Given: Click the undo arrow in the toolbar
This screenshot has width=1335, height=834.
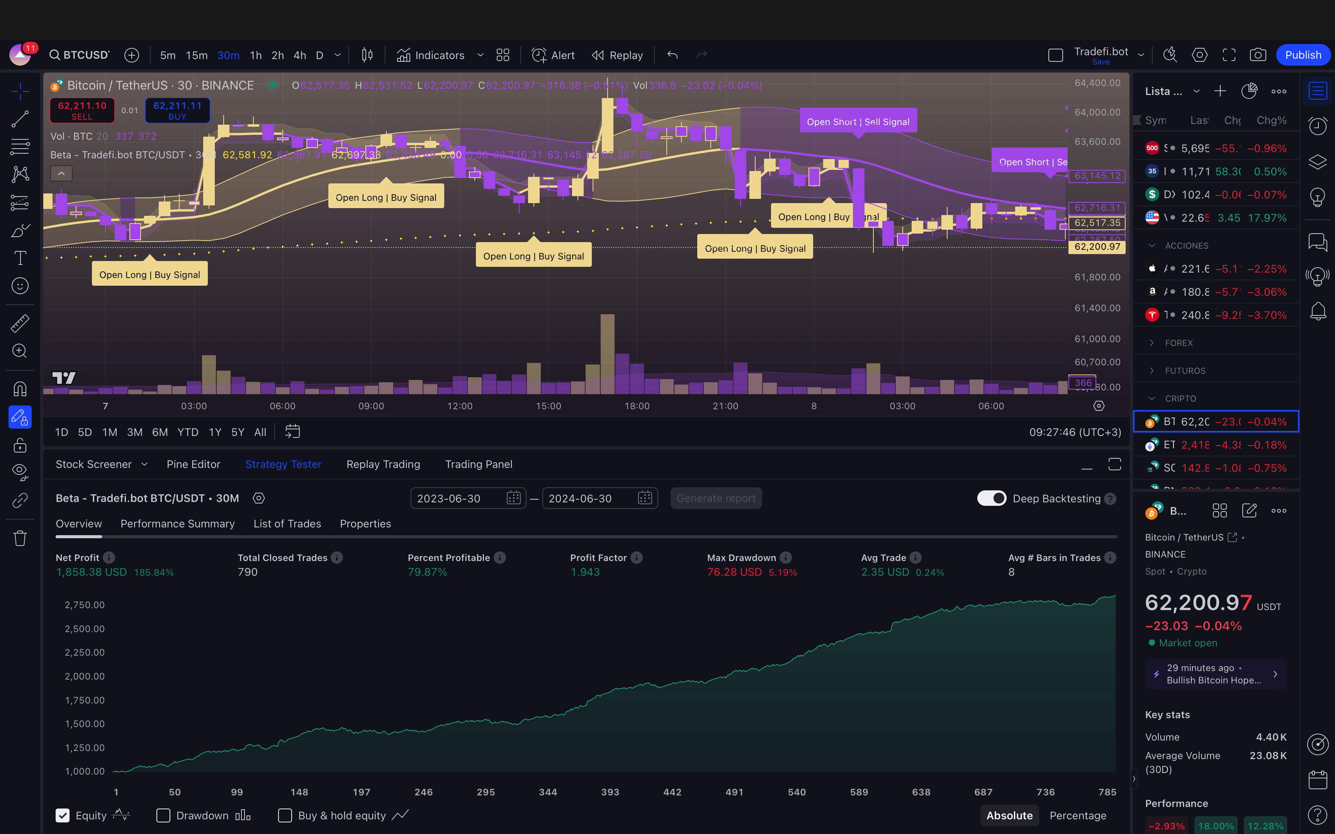Looking at the screenshot, I should [672, 55].
